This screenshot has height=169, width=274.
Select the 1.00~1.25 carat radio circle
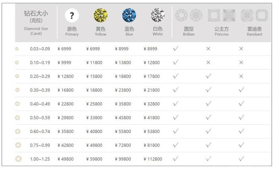(x=18, y=159)
